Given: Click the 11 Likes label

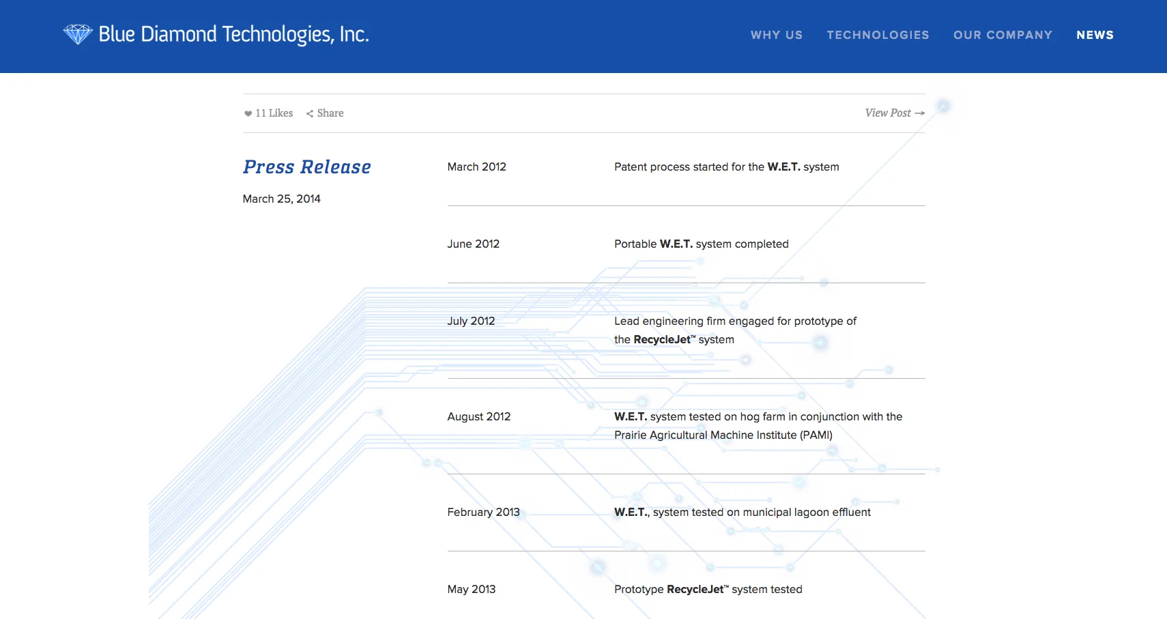Looking at the screenshot, I should click(x=274, y=113).
